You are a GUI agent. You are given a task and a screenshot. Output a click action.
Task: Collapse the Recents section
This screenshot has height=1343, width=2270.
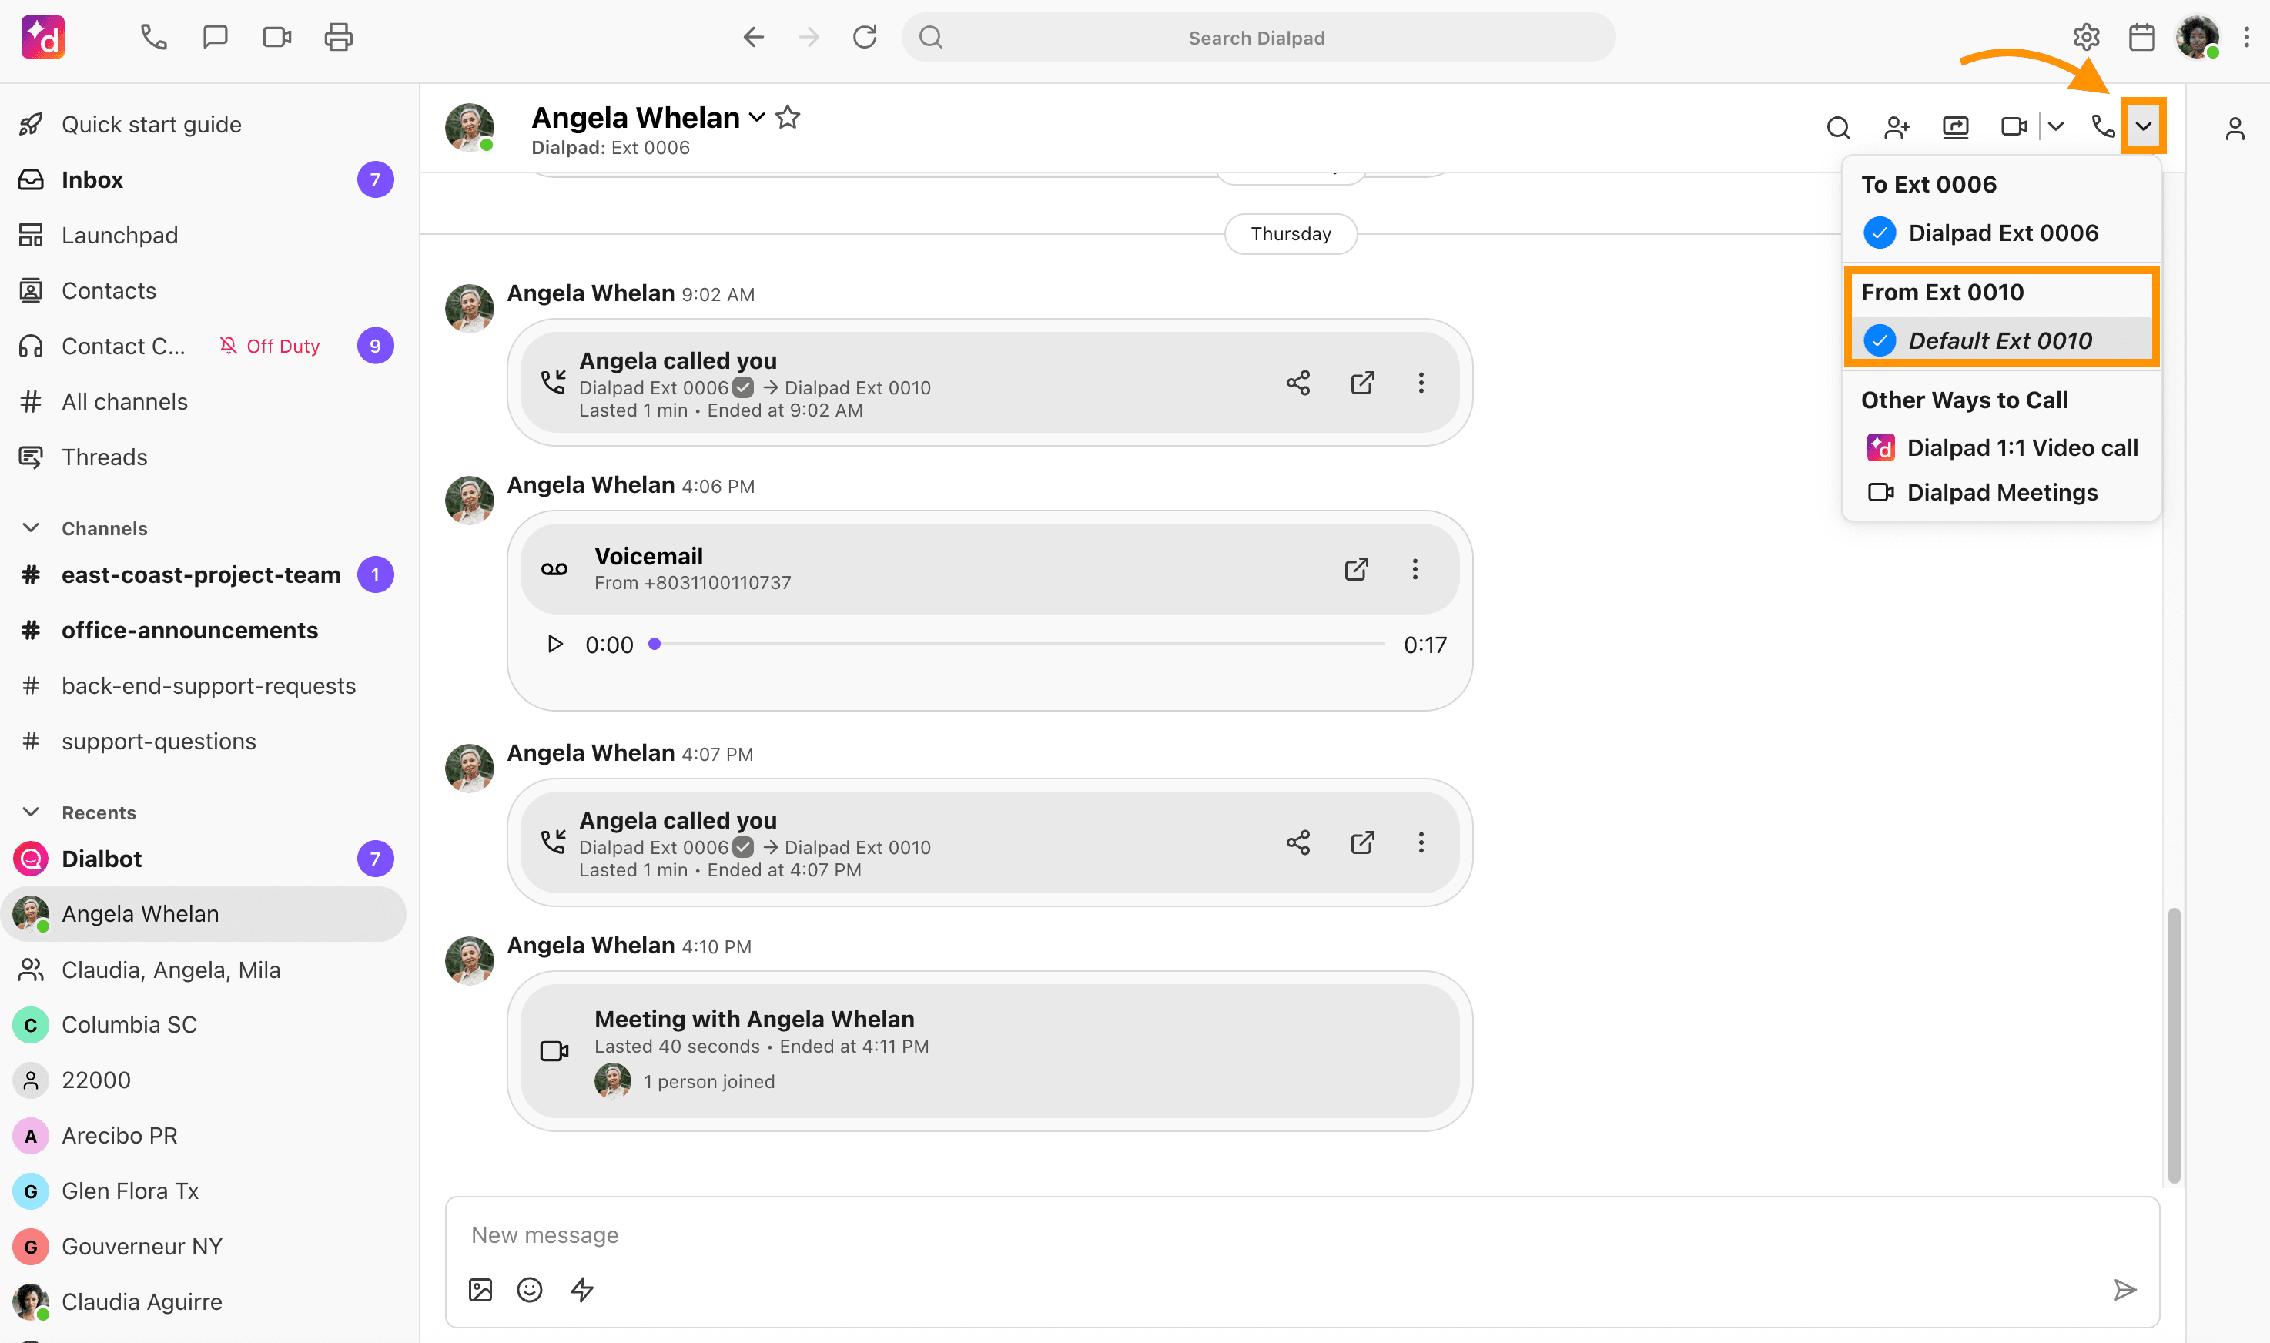point(32,811)
